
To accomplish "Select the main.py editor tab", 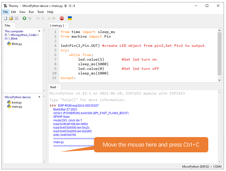I will 57,25.
